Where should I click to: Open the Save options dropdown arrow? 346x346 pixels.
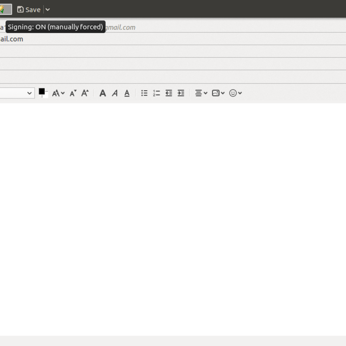48,10
